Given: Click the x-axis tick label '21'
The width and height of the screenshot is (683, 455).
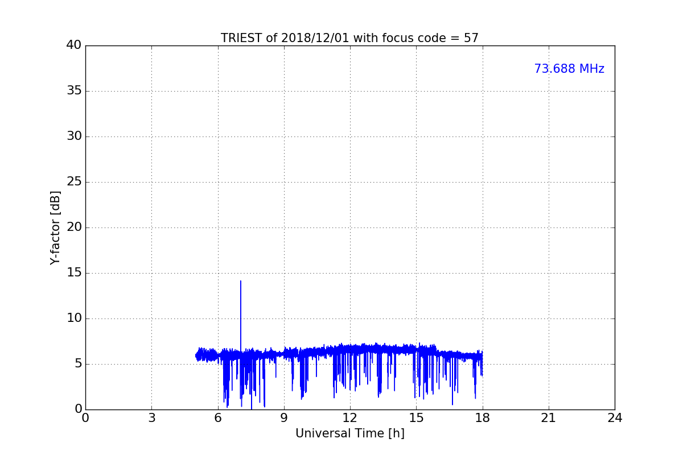Looking at the screenshot, I should 549,418.
